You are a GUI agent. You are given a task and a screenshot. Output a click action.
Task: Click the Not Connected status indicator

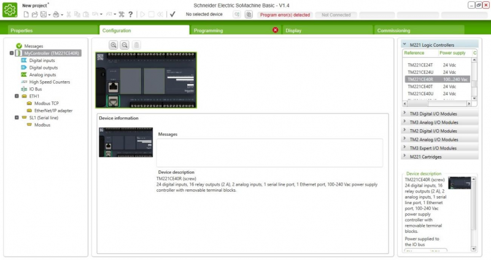click(x=336, y=15)
